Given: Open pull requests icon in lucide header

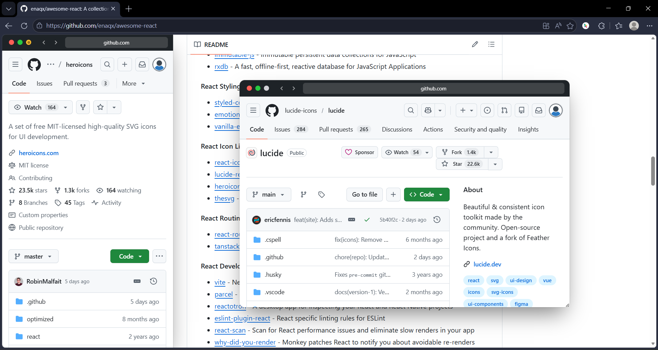Looking at the screenshot, I should tap(504, 110).
